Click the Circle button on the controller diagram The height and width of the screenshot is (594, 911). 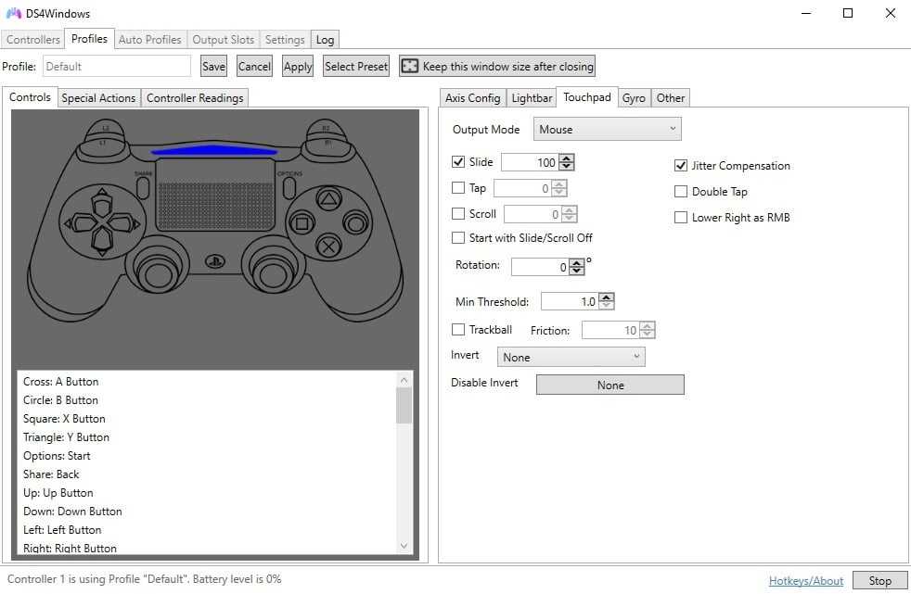355,222
